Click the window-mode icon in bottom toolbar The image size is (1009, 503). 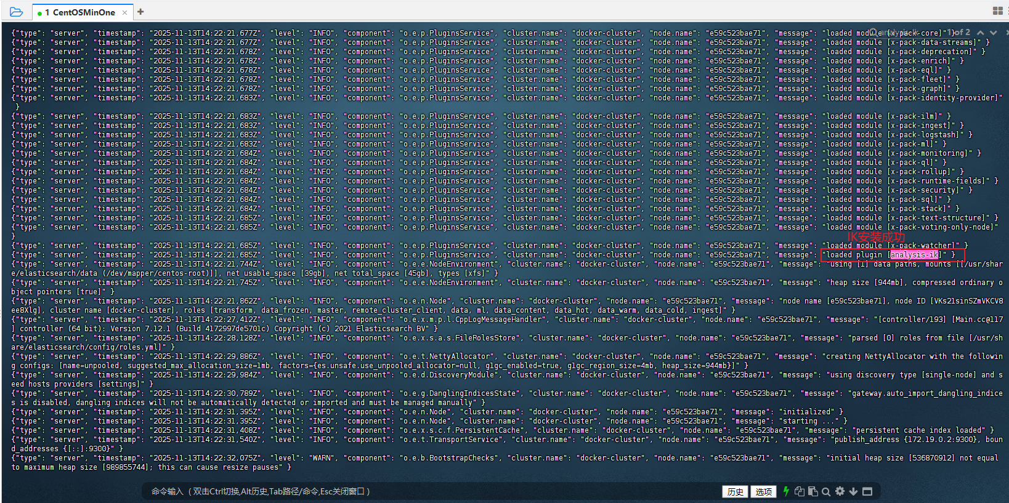[867, 491]
